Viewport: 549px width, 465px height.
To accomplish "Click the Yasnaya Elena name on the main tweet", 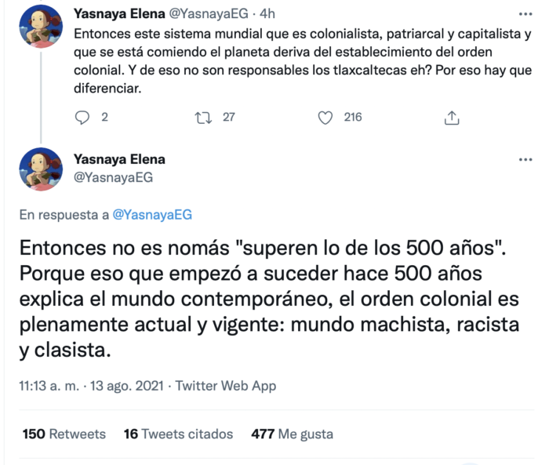I will (118, 160).
